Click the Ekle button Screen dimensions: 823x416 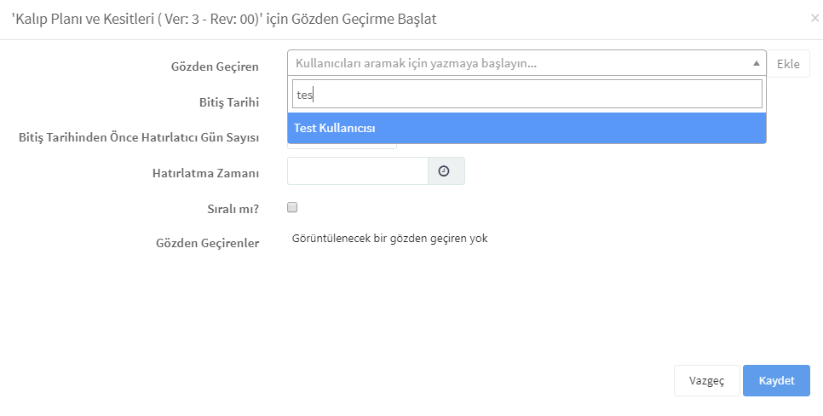(x=788, y=64)
